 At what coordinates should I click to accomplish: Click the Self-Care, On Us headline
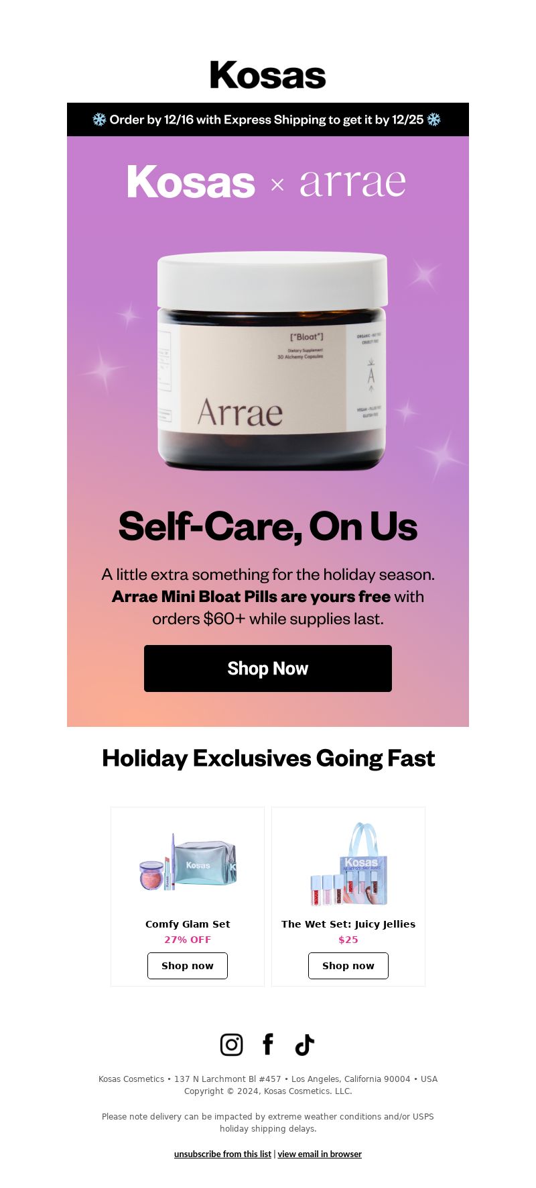268,526
